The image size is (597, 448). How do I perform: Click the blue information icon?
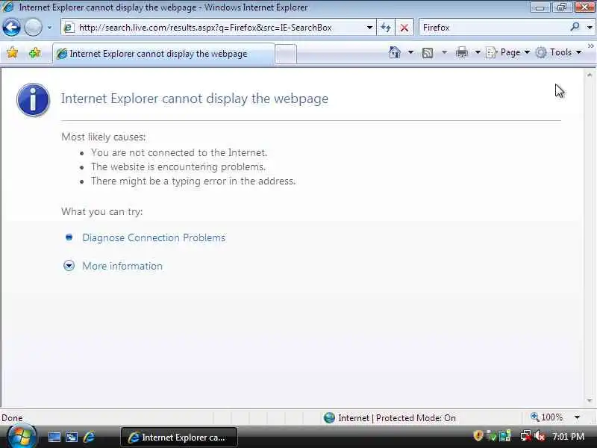33,100
